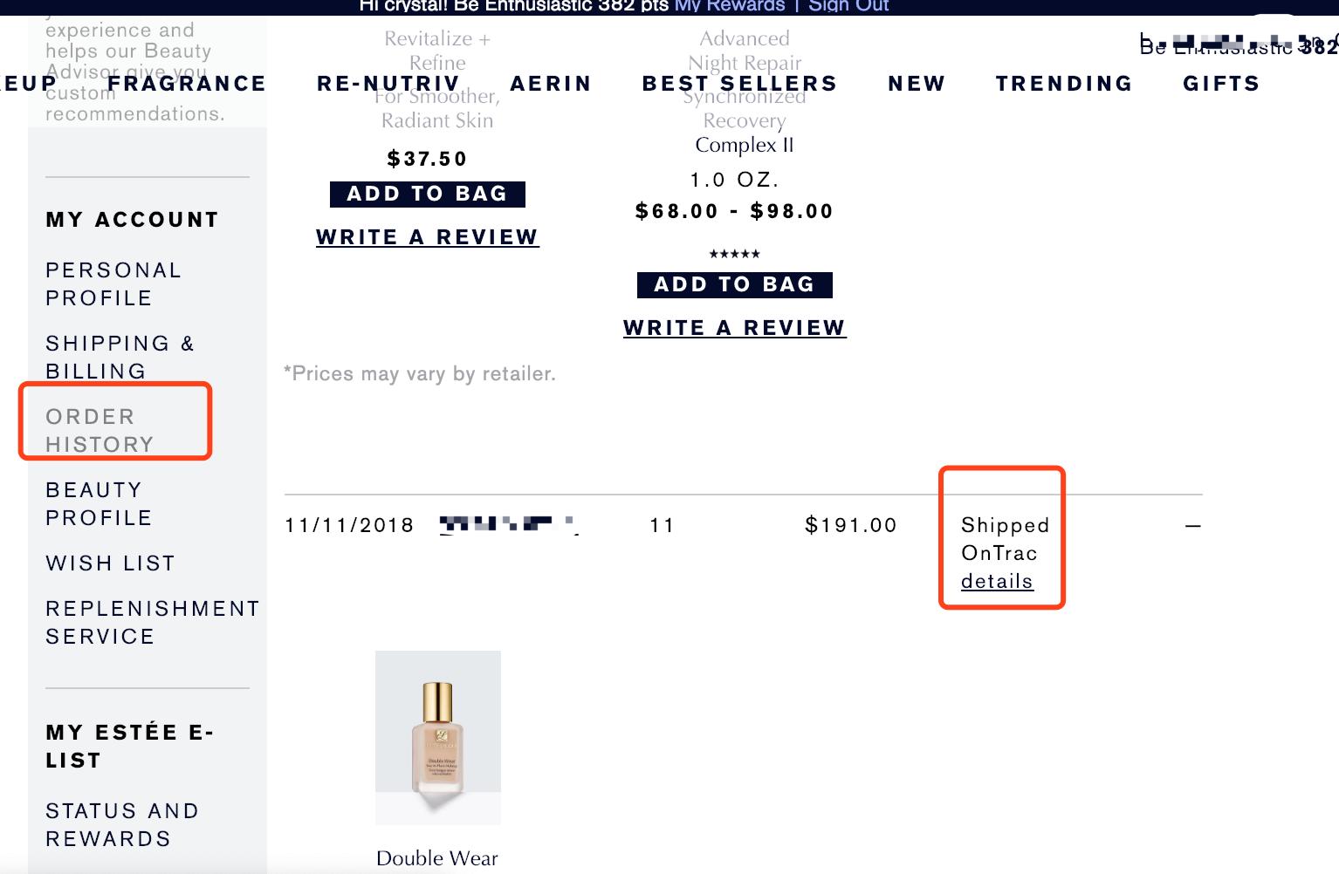Open the Best Sellers menu

739,84
